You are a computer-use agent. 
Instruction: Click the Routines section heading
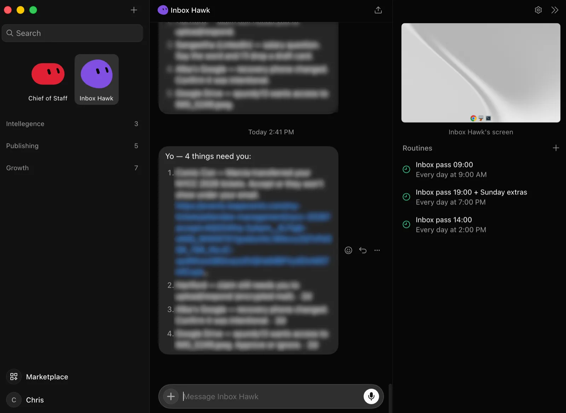tap(417, 148)
